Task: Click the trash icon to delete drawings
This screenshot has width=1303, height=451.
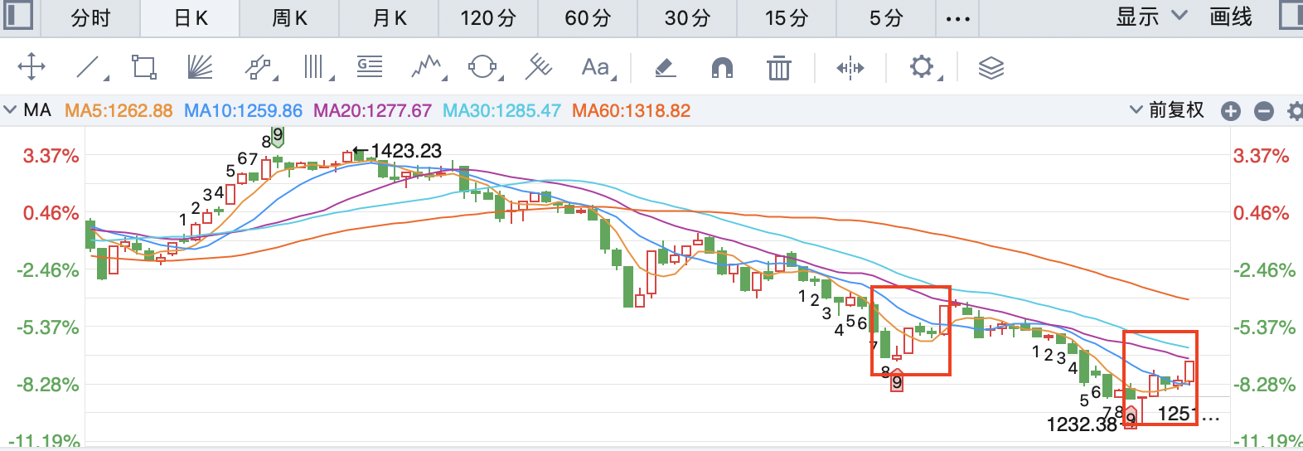Action: (778, 67)
